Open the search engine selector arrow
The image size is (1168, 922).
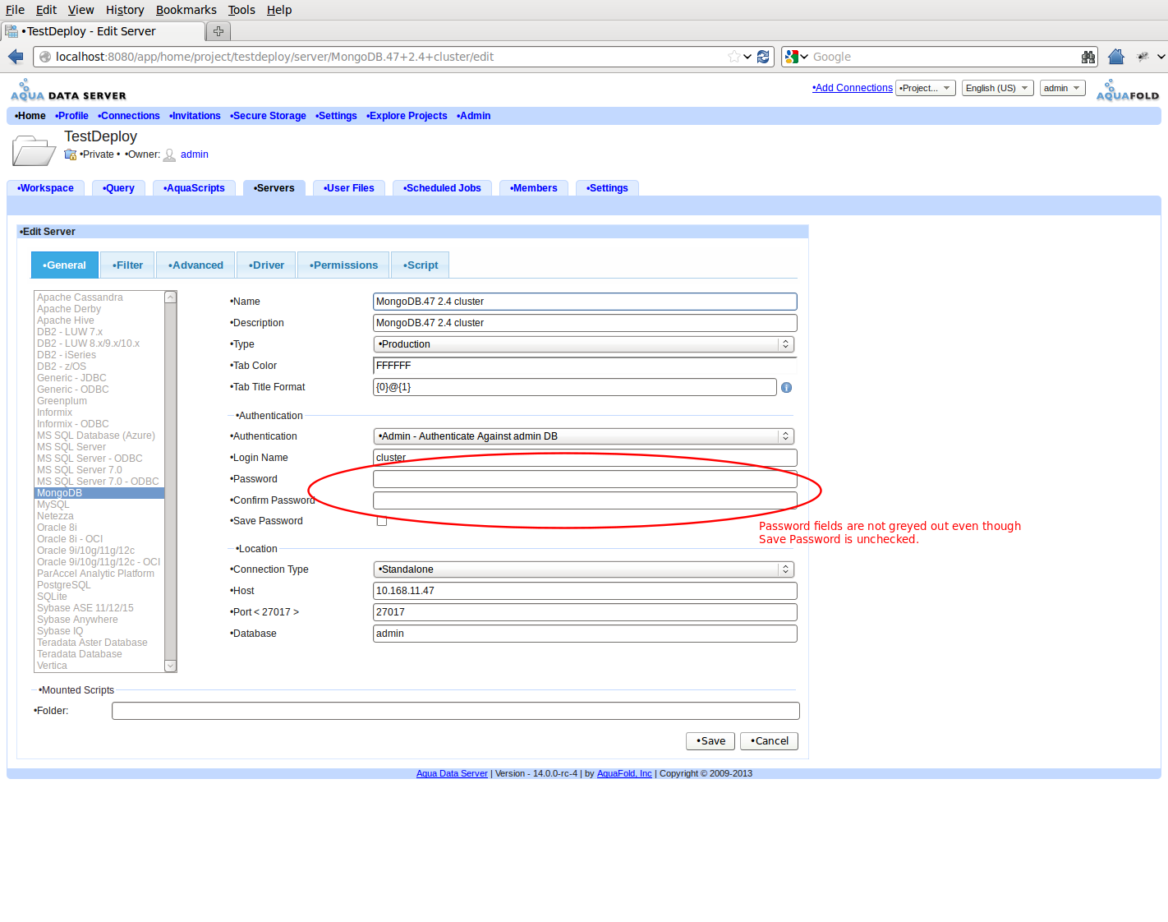tap(803, 57)
